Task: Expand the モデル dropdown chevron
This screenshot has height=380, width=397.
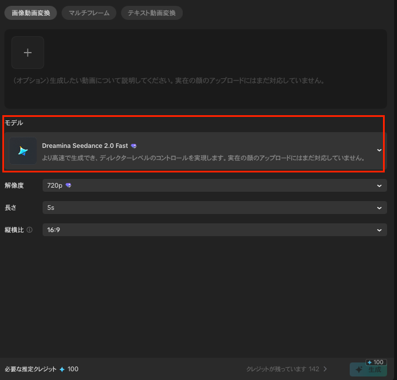Action: [x=379, y=151]
